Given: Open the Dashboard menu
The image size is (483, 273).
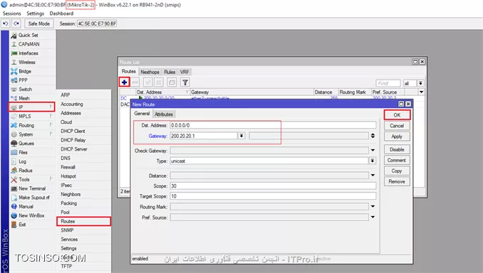Looking at the screenshot, I should 61,14.
